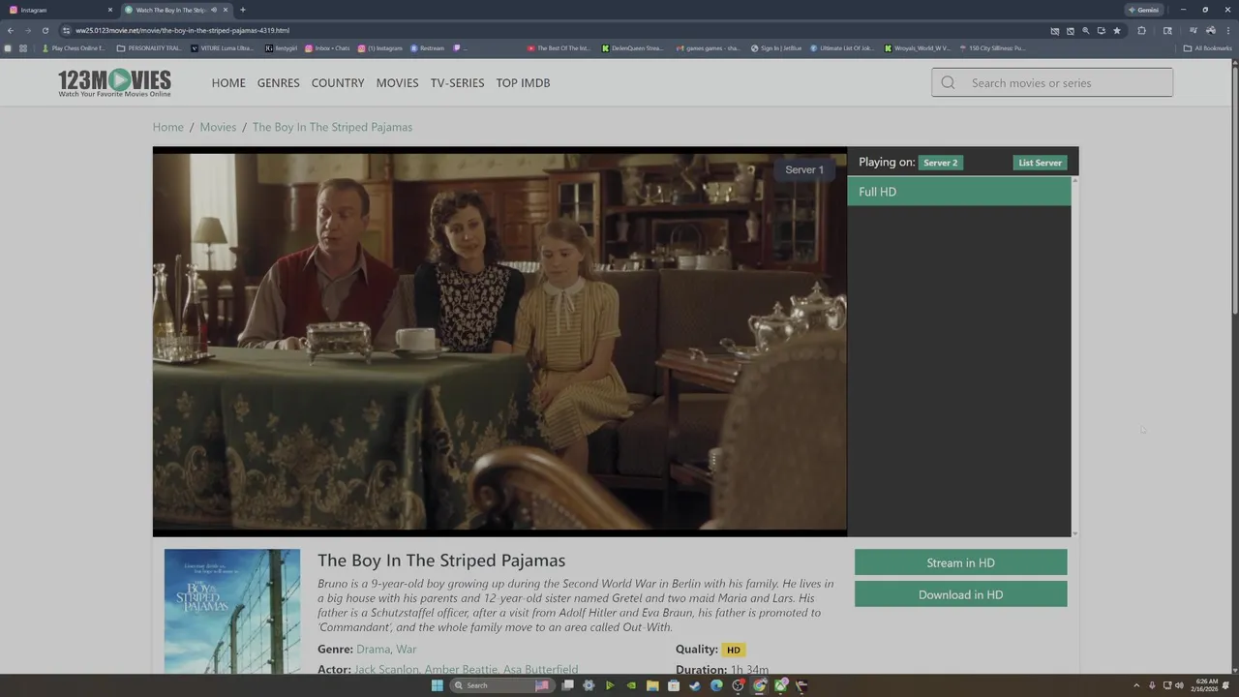Image resolution: width=1239 pixels, height=697 pixels.
Task: Open new tab with the plus icon
Action: (x=243, y=10)
